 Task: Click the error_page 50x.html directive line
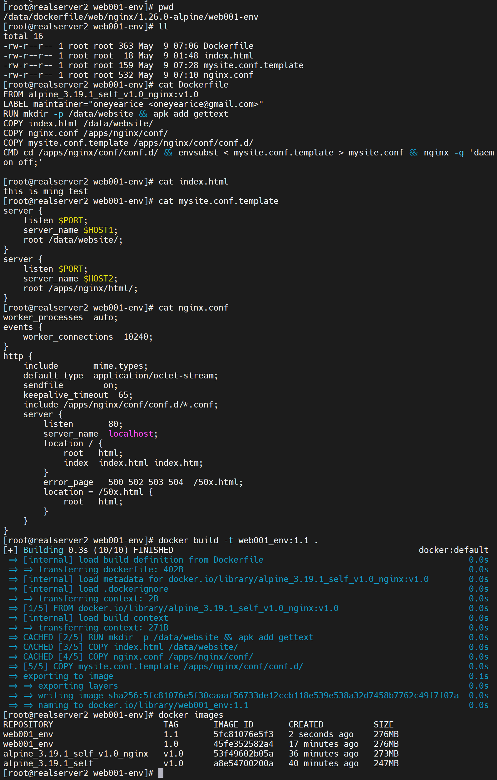click(x=143, y=482)
